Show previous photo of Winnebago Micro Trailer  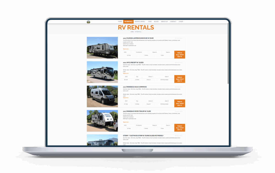[89, 121]
